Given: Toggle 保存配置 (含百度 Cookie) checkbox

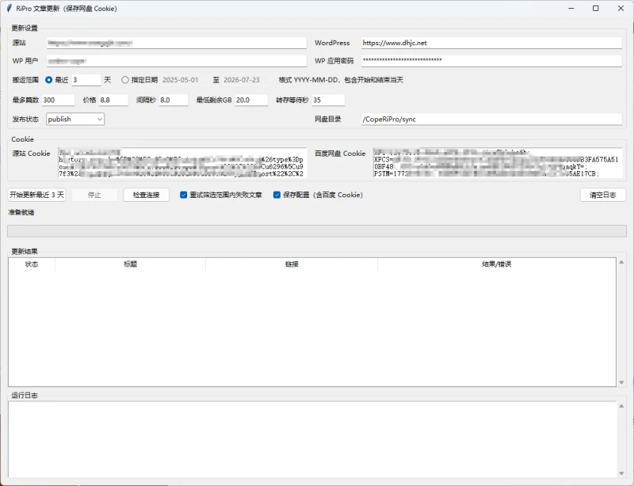Looking at the screenshot, I should click(x=277, y=195).
